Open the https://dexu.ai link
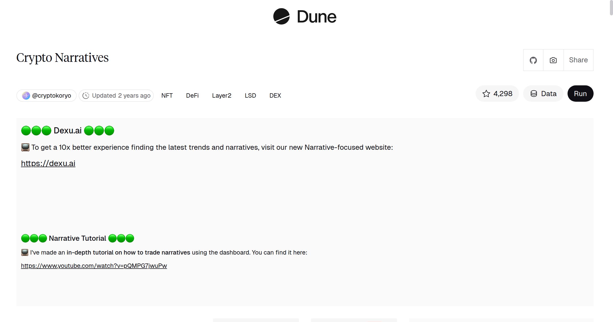 48,163
